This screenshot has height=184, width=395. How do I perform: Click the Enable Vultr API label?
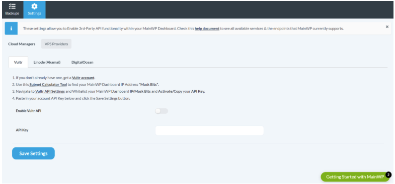point(29,111)
